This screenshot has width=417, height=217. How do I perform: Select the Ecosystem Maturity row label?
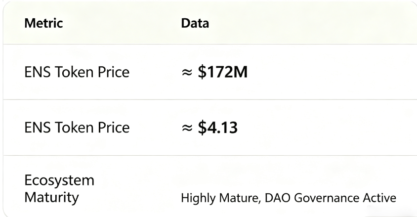[x=59, y=189]
